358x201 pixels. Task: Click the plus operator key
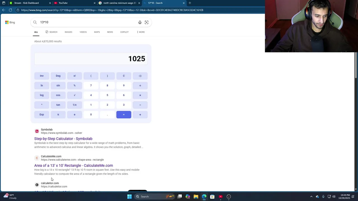click(x=140, y=114)
